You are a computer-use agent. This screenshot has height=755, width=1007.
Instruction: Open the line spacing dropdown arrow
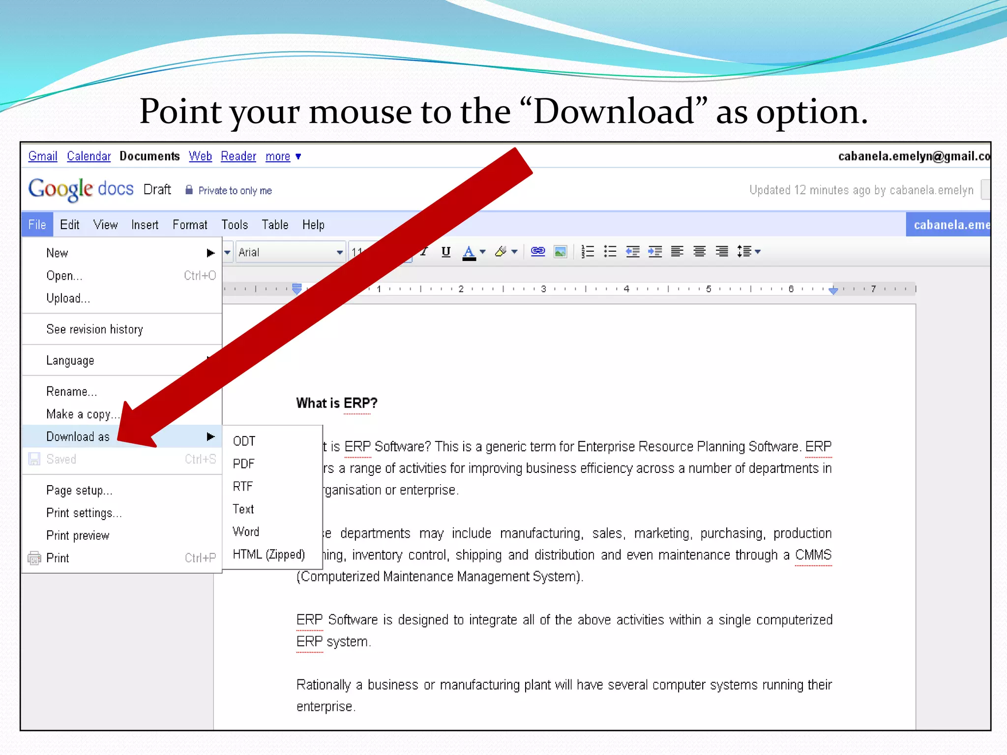click(x=758, y=252)
